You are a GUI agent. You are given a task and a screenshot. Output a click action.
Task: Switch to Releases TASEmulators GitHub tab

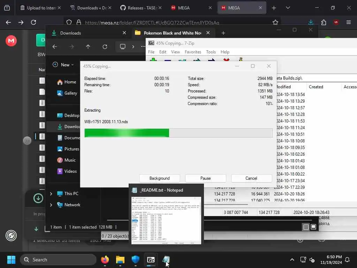click(x=141, y=8)
